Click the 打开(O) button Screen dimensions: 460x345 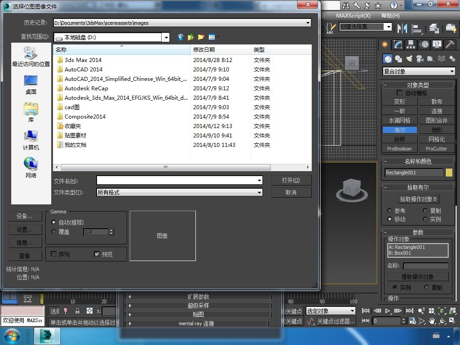coord(291,180)
